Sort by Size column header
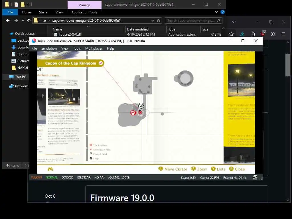 click(x=205, y=29)
